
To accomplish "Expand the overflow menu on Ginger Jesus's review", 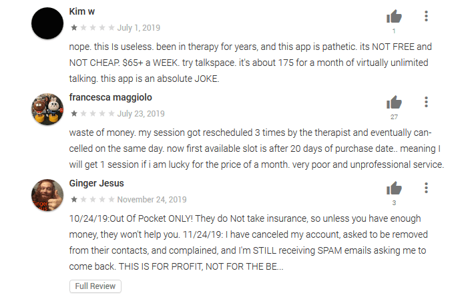I will click(427, 188).
